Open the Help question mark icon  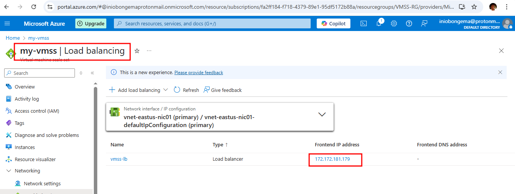[x=409, y=23]
